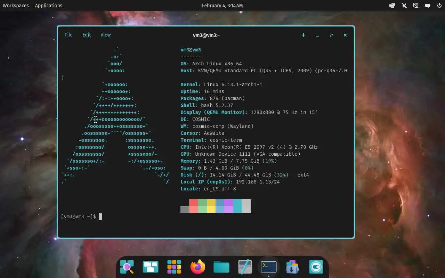
Task: Click the 'Kernel: Linux 6.13.1-arch1-1' line
Action: [x=221, y=84]
